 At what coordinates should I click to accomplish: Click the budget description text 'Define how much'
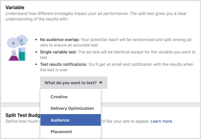pos(22,121)
